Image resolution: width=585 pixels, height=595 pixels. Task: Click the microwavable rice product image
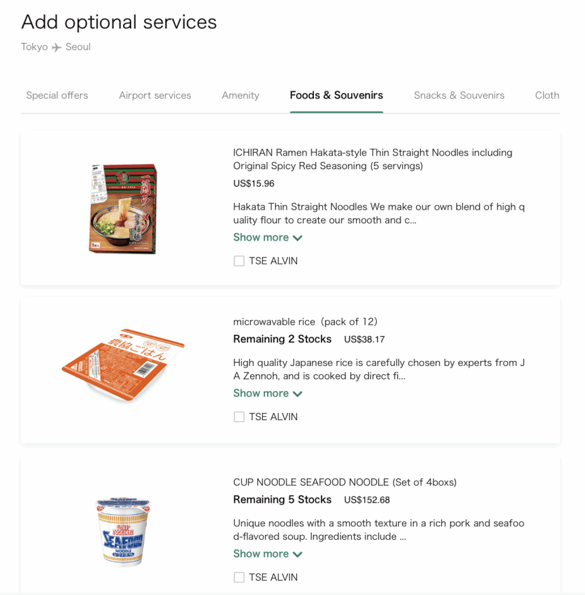click(x=123, y=365)
